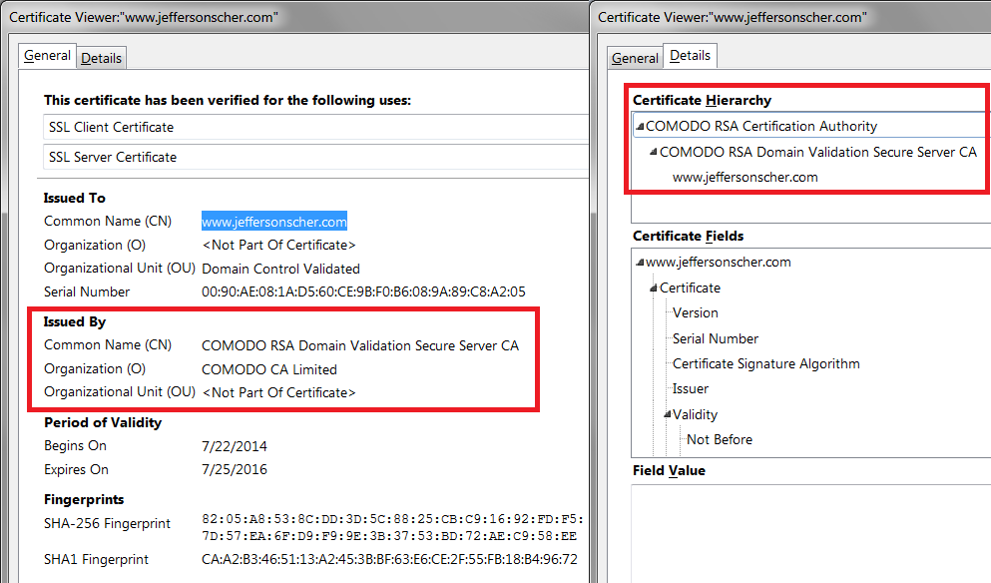The height and width of the screenshot is (583, 991).
Task: Open General tab in right certificate window
Action: [635, 58]
